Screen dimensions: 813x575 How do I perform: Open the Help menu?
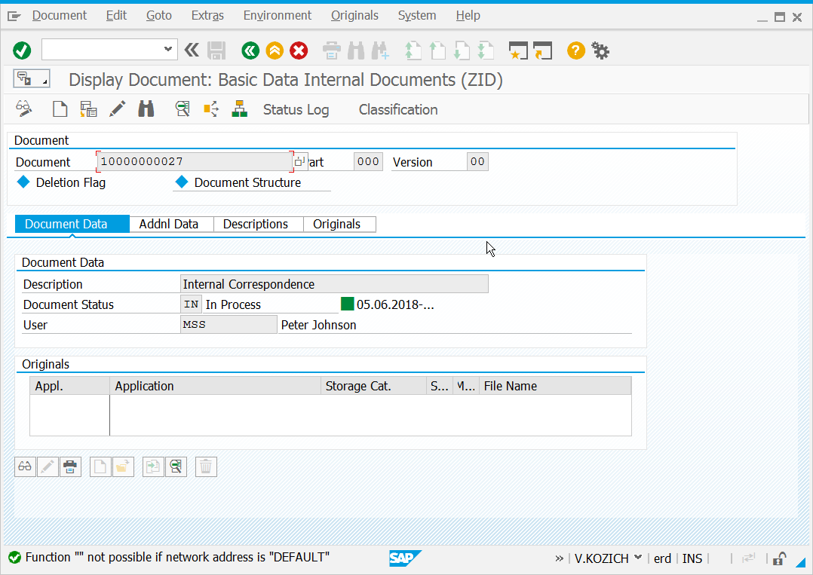pos(468,16)
